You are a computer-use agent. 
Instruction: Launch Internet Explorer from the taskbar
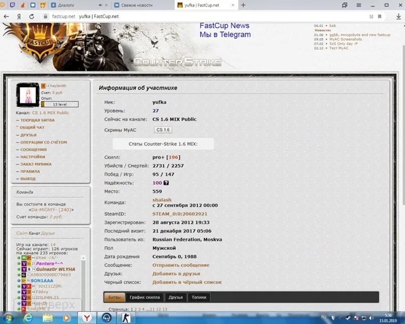coord(28,318)
